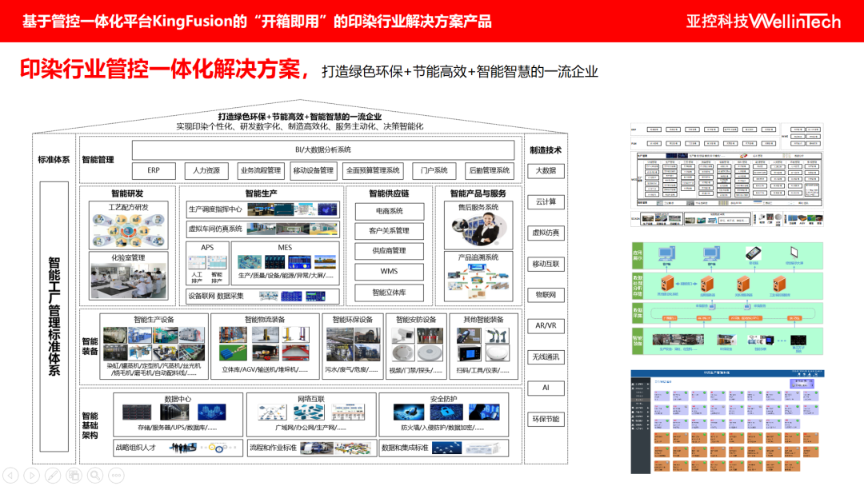The width and height of the screenshot is (864, 486).
Task: Click the 化验室管理 lab photo
Action: (129, 281)
